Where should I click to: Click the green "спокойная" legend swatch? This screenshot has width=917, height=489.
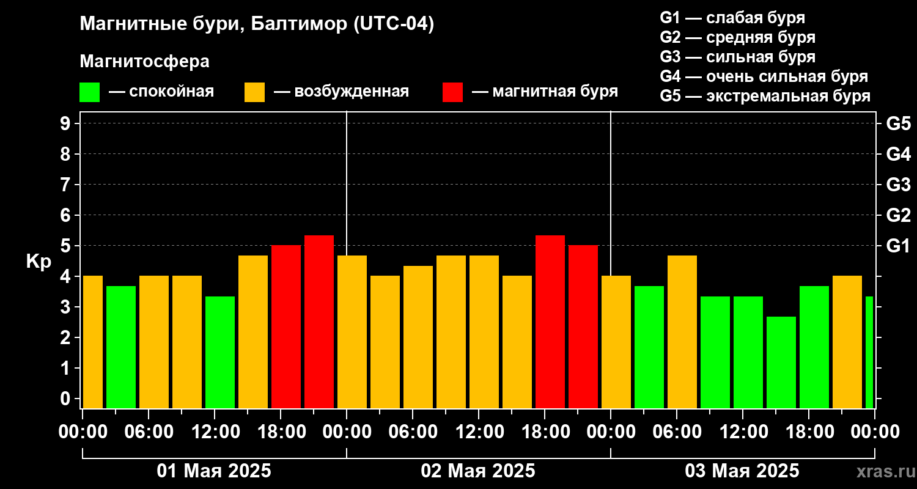coord(89,92)
